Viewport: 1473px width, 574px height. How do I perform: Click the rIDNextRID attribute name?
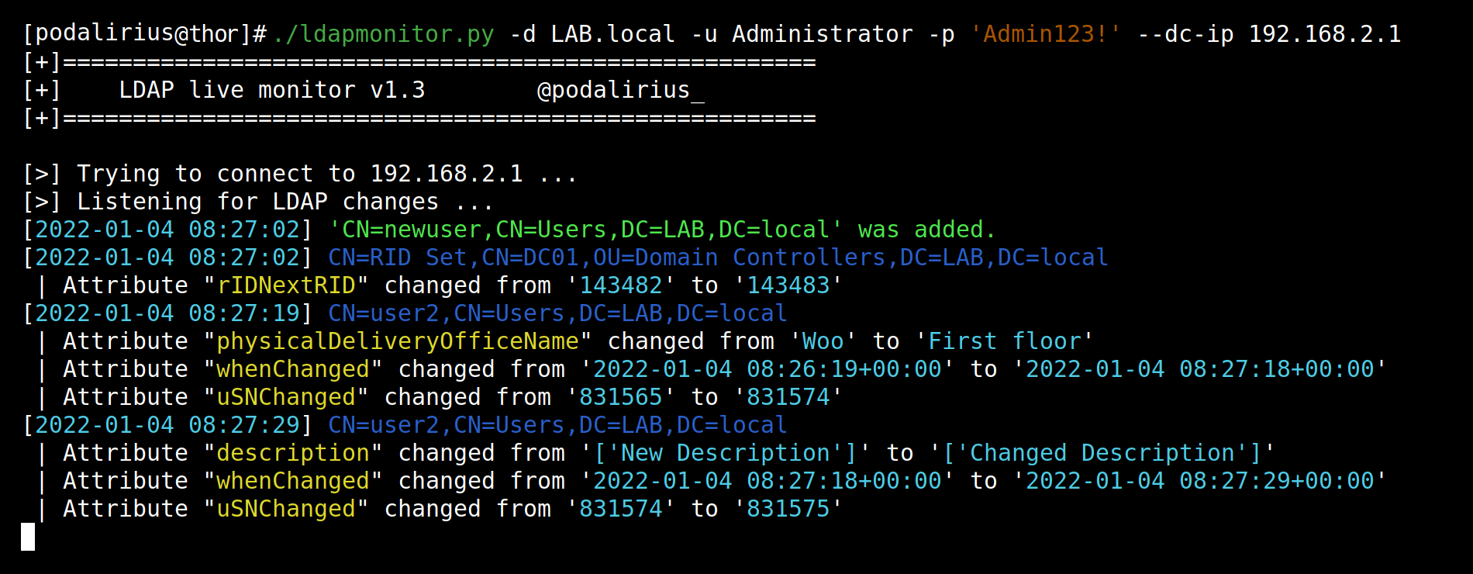[286, 285]
